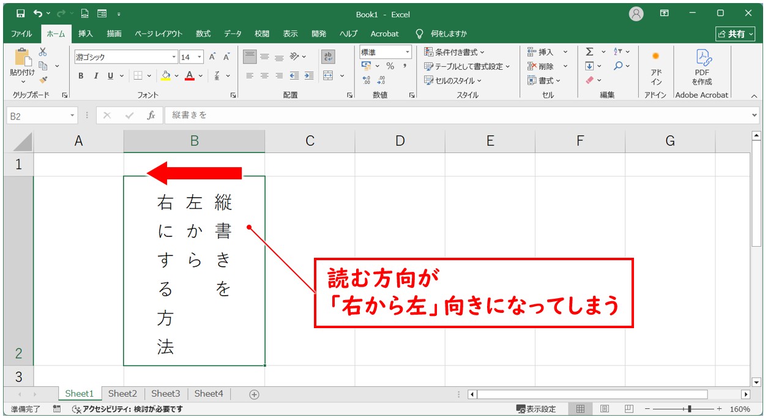Toggle Underline formatting
The width and height of the screenshot is (768, 420).
point(111,76)
